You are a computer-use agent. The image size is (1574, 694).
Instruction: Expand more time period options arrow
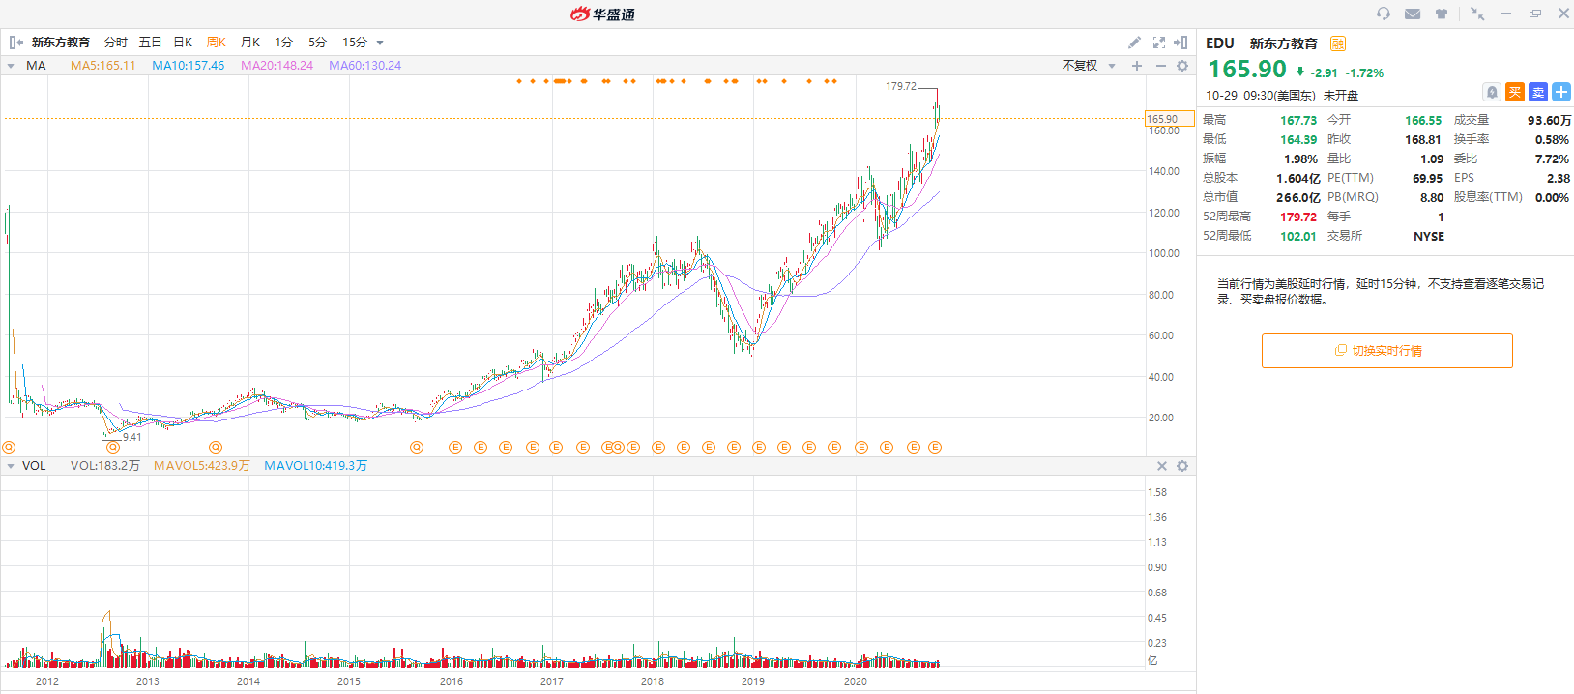[380, 43]
